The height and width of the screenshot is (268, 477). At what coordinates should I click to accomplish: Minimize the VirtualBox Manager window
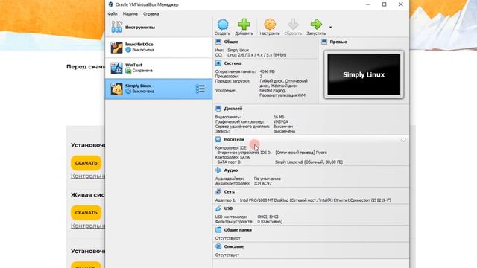point(368,4)
